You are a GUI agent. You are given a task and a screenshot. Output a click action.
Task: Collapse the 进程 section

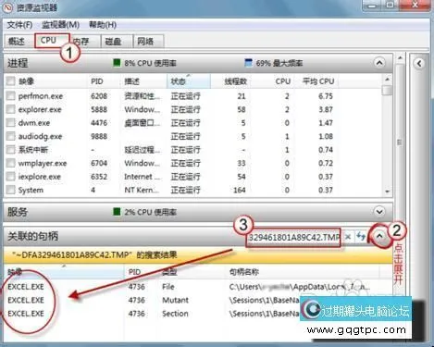[379, 63]
